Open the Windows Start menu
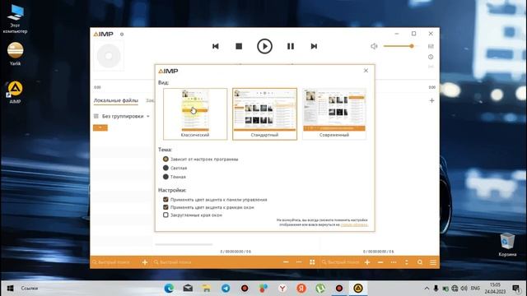527x296 pixels. (x=11, y=289)
